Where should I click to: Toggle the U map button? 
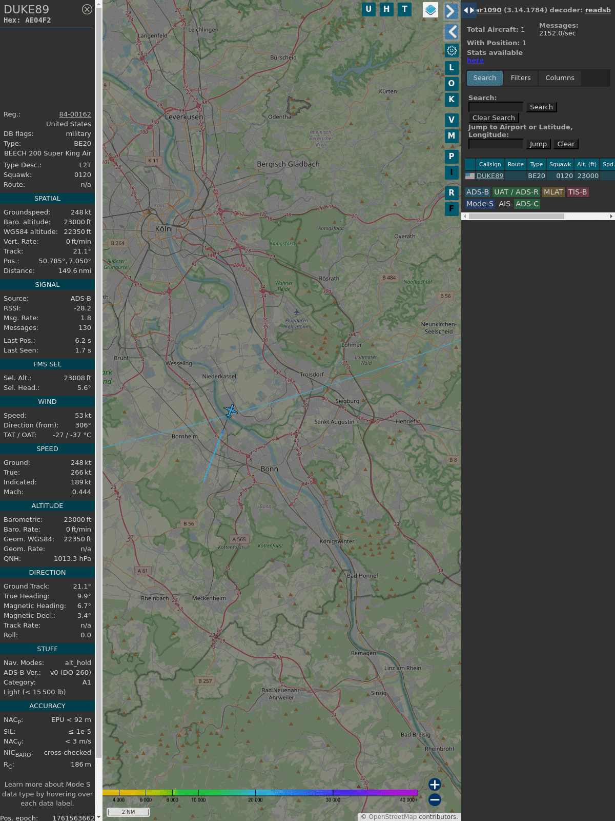click(x=368, y=9)
